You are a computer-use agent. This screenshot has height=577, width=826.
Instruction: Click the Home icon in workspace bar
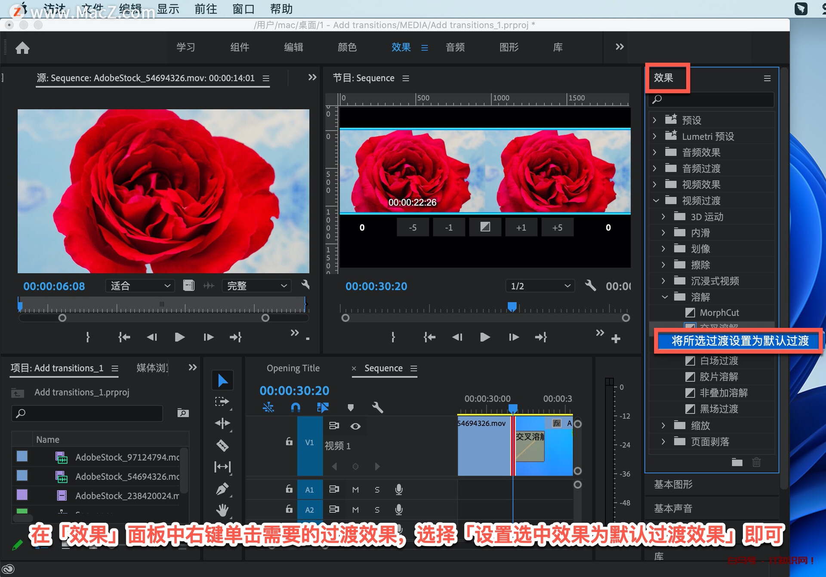pos(22,47)
